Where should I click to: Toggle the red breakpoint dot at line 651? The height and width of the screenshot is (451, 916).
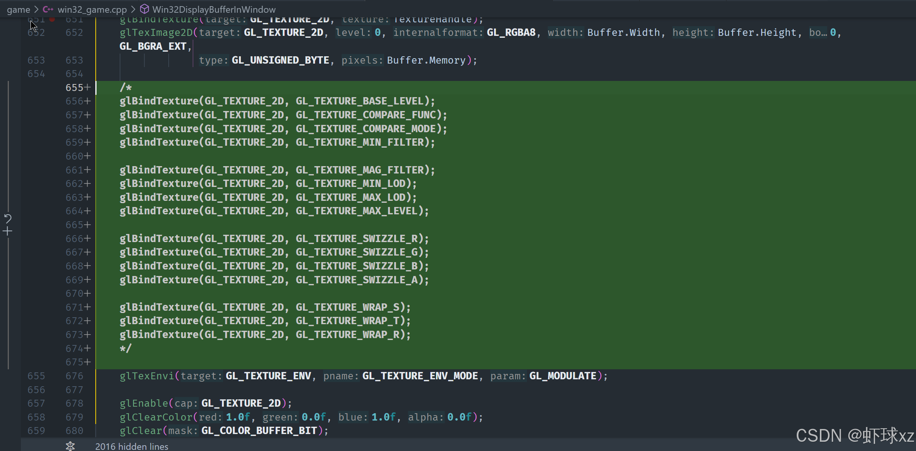52,19
